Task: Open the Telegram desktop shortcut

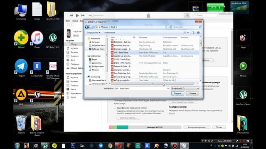Action: 21,68
